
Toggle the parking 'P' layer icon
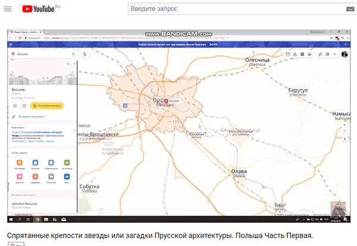(302, 54)
